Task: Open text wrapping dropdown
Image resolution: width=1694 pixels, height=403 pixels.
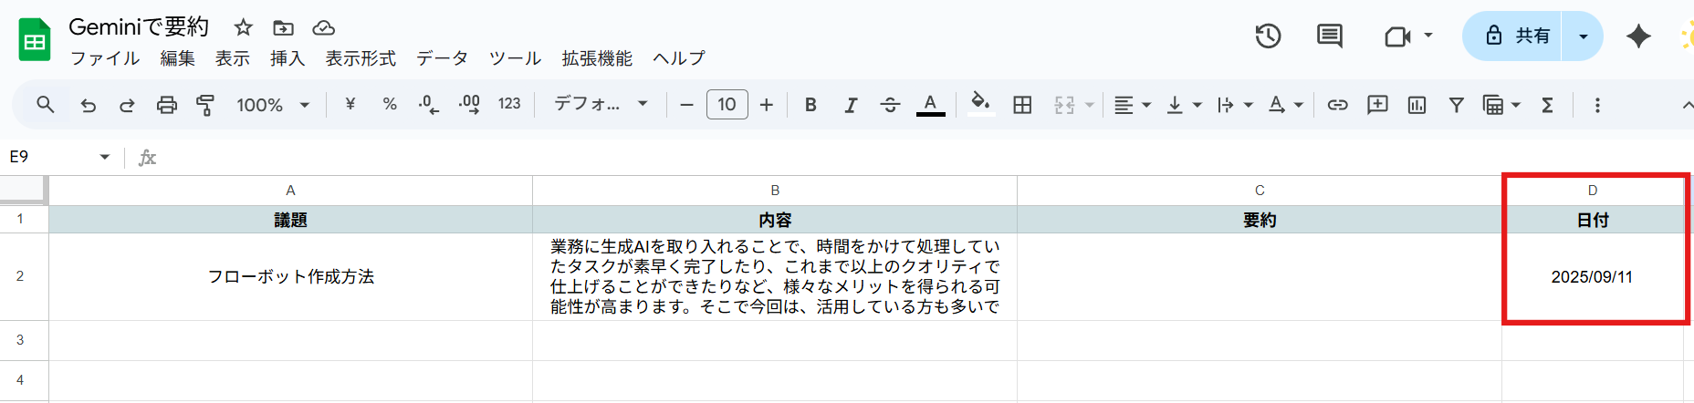Action: click(1235, 105)
